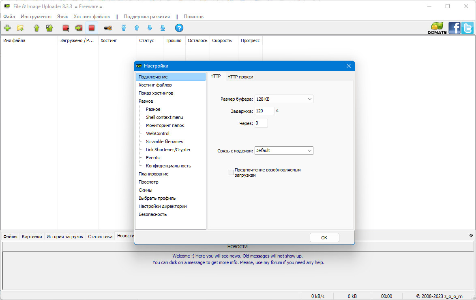The width and height of the screenshot is (476, 300).
Task: Select Конфиденциальность settings item
Action: [x=169, y=166]
